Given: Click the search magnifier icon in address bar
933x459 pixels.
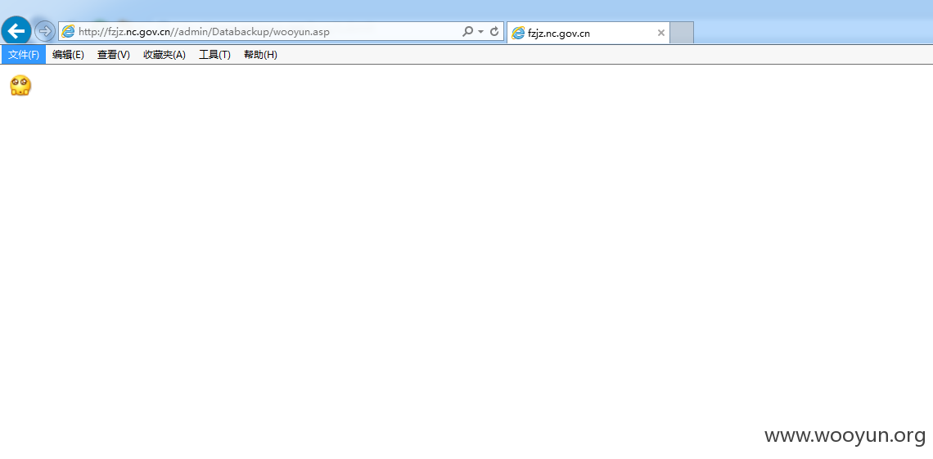Looking at the screenshot, I should tap(467, 32).
